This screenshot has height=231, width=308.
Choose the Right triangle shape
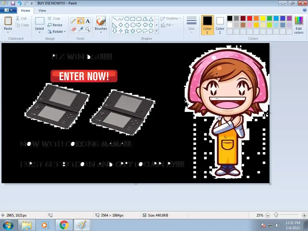115,25
